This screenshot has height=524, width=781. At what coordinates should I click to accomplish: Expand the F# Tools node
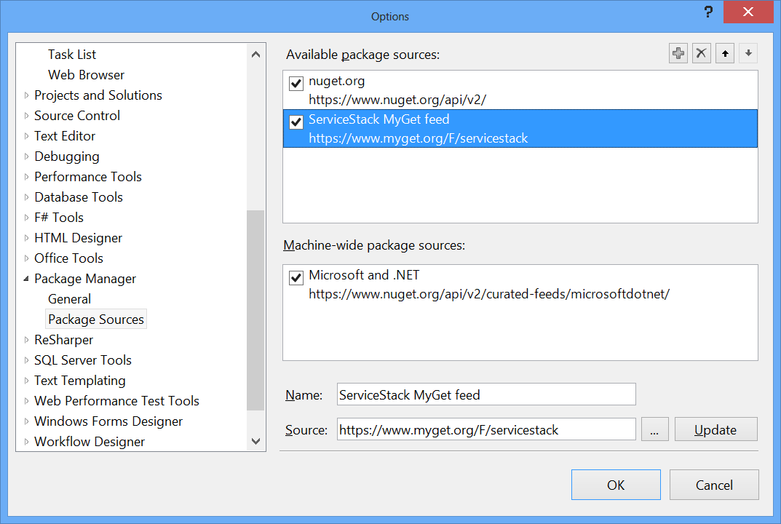tap(26, 218)
